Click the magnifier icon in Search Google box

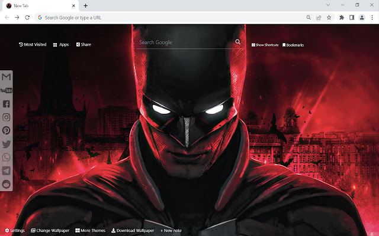(238, 42)
